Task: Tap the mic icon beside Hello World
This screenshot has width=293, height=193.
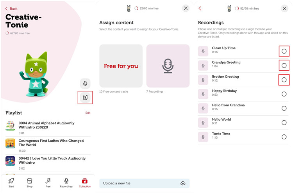Action: [x=203, y=123]
